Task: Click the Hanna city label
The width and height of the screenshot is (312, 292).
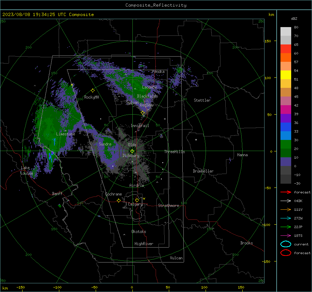Action: click(x=242, y=155)
